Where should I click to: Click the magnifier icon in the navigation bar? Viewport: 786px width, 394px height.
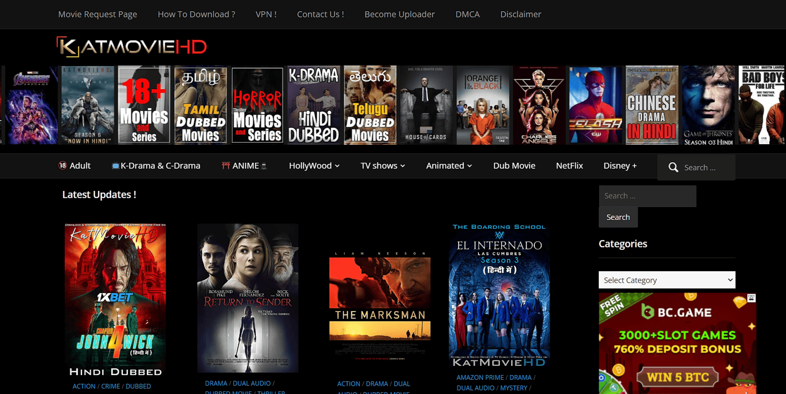tap(673, 167)
